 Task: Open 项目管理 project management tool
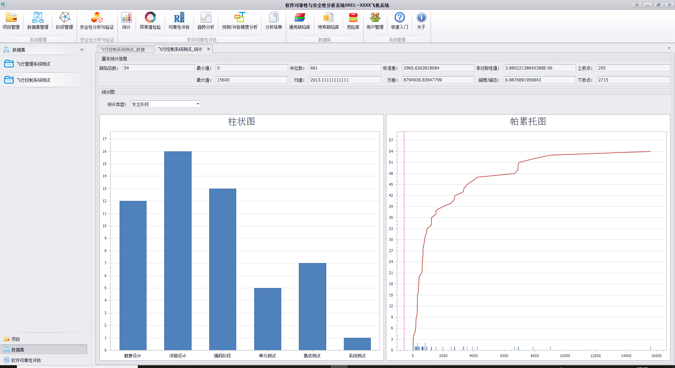point(11,21)
